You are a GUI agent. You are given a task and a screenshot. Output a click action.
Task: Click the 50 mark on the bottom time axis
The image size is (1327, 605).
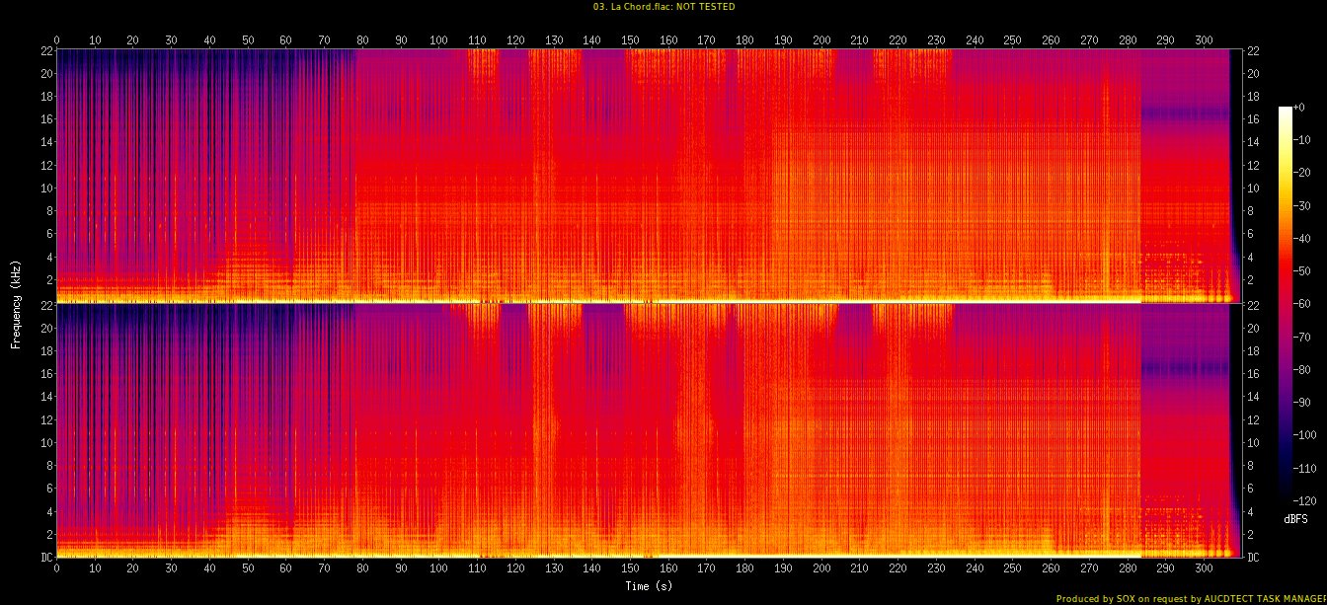coord(248,569)
